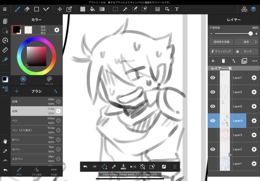Toggle visibility of Layer7
Viewport: 260px width, 181px height.
tap(213, 78)
